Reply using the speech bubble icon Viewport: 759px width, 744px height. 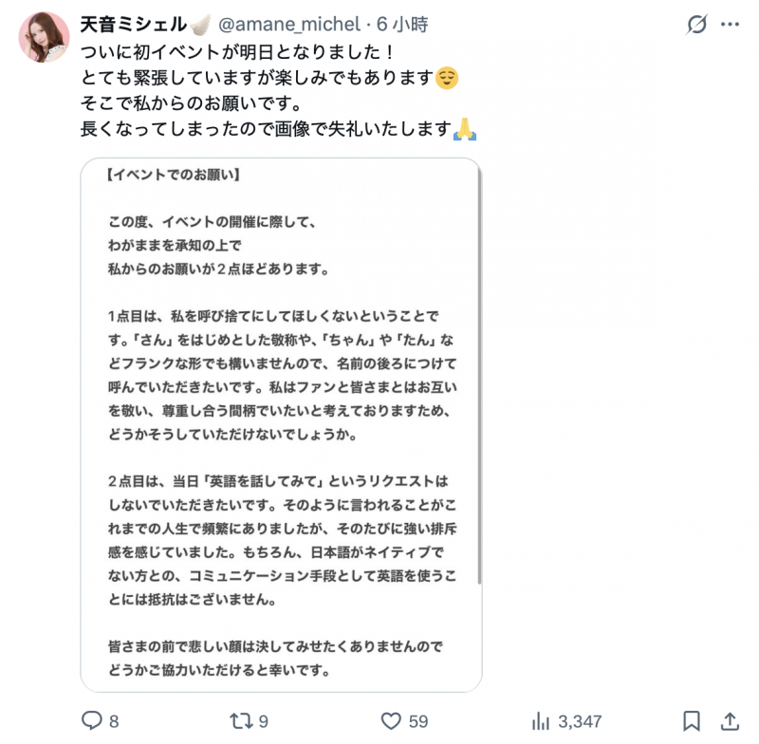tap(91, 721)
